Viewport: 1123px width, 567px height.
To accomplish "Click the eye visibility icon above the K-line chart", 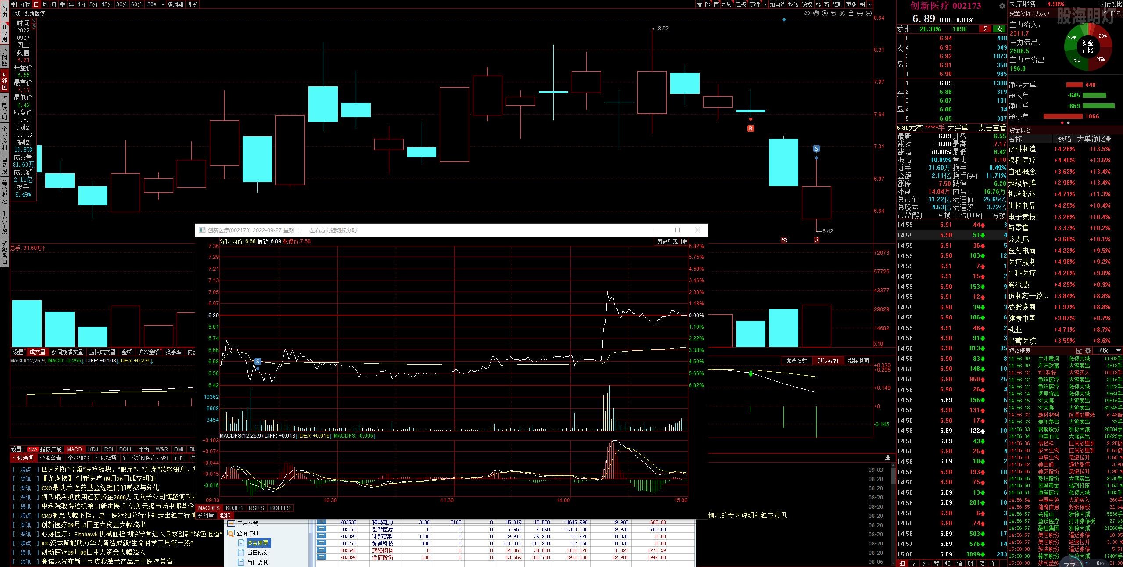I will [807, 14].
